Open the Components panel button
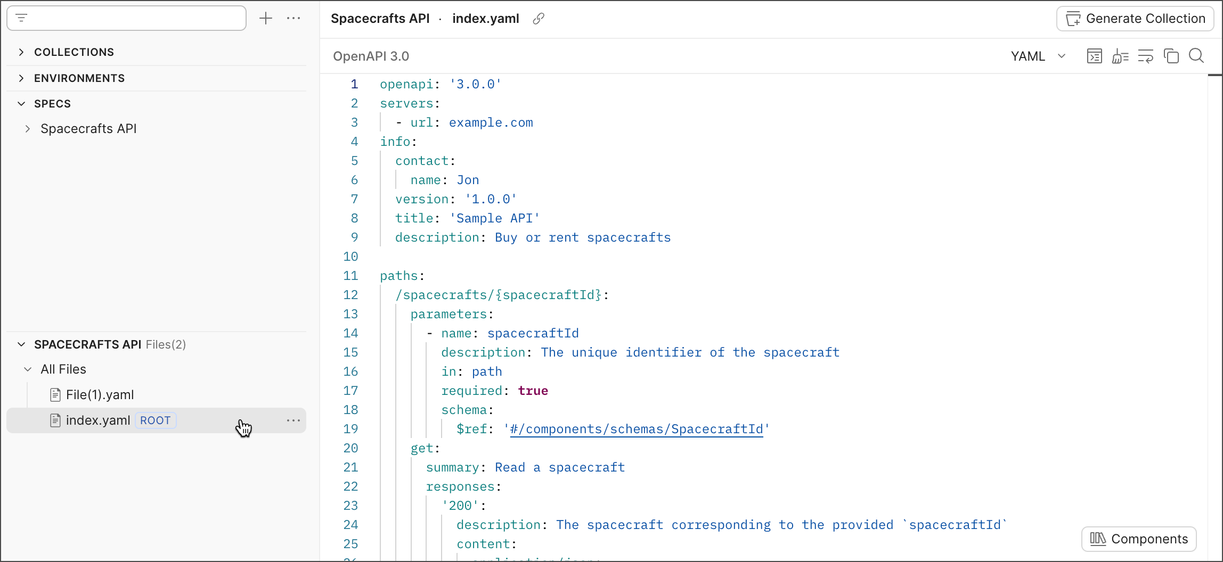The height and width of the screenshot is (562, 1223). click(x=1139, y=539)
